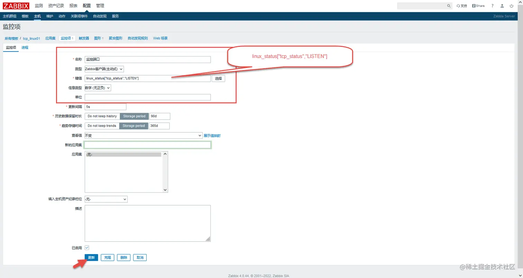Viewport: 523px width, 278px height.
Task: Click the logout power icon
Action: tap(512, 6)
